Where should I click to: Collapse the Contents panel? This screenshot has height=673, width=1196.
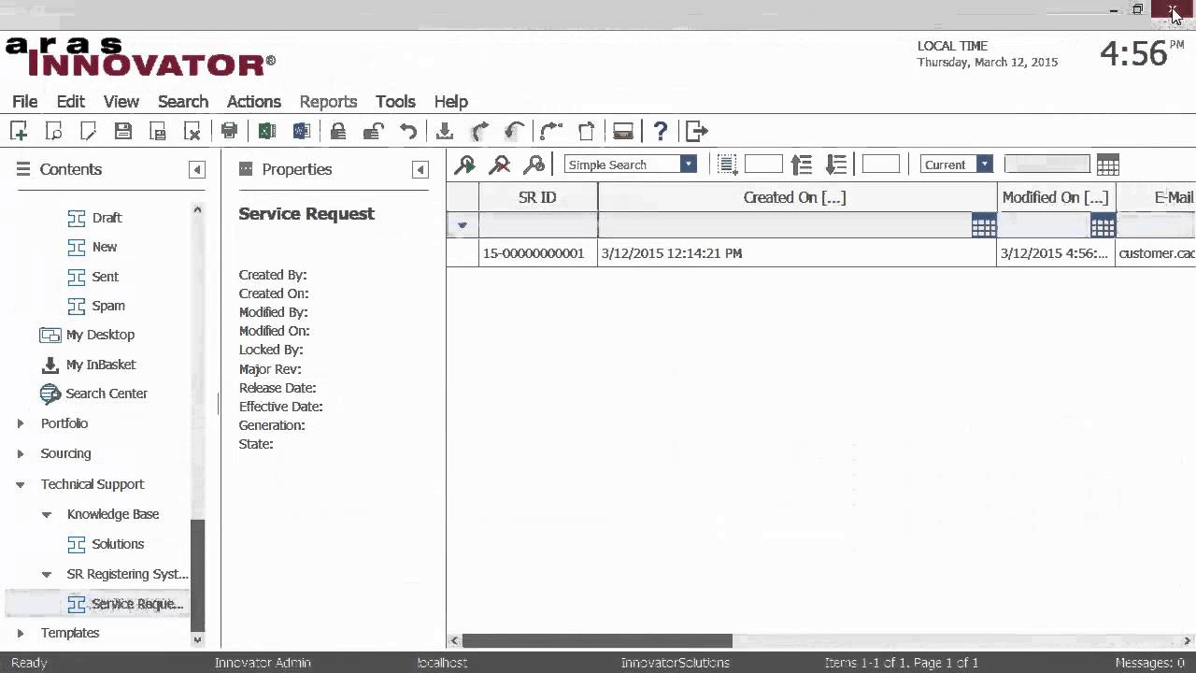196,170
